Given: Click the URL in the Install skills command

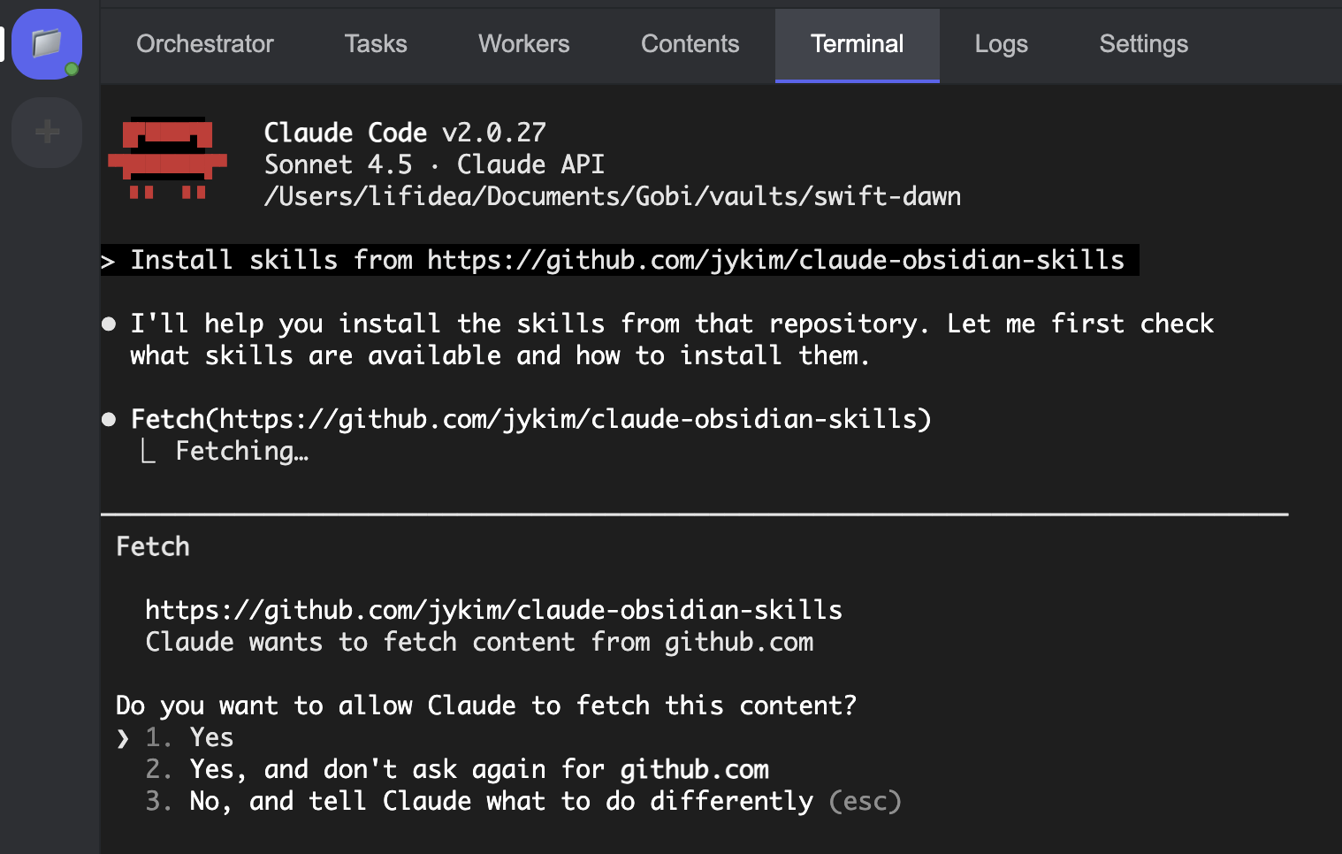Looking at the screenshot, I should tap(775, 261).
